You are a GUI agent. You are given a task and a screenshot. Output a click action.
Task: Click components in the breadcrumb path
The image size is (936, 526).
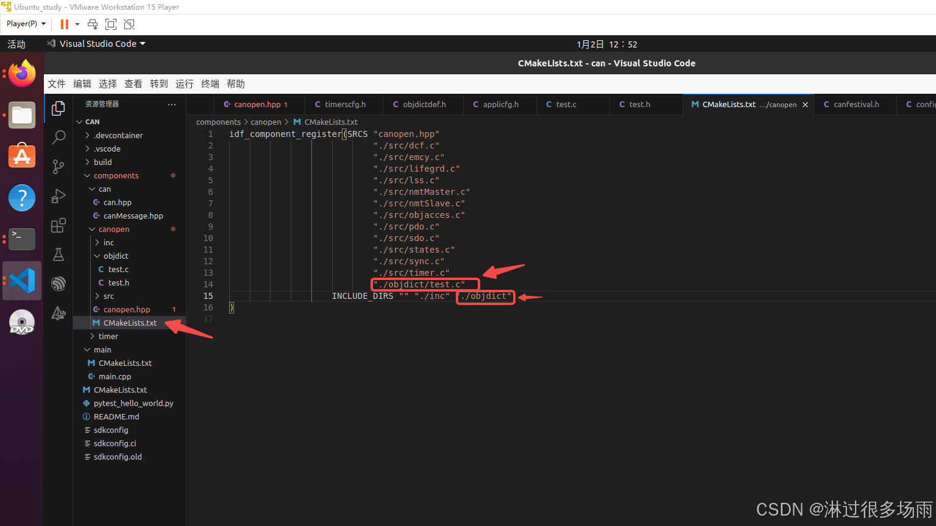pos(218,122)
